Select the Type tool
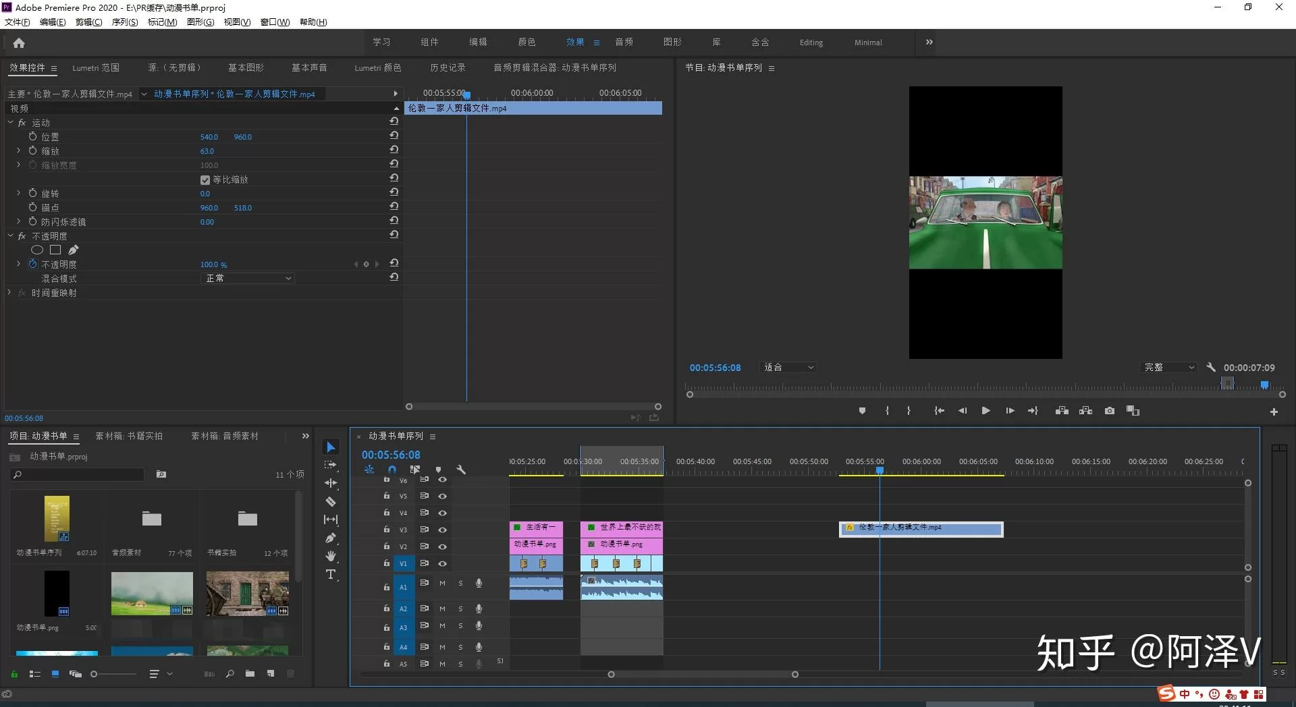Image resolution: width=1296 pixels, height=707 pixels. click(x=331, y=574)
